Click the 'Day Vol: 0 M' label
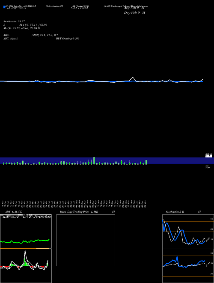Screen dimensions: 214x283 point(134,13)
